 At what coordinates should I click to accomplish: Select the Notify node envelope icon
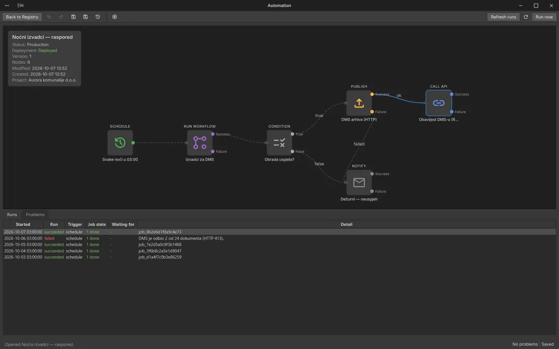359,183
